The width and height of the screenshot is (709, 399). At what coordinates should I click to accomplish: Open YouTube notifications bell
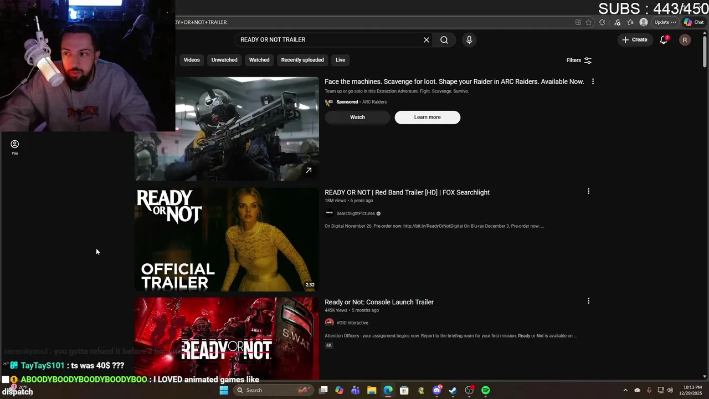tap(664, 40)
